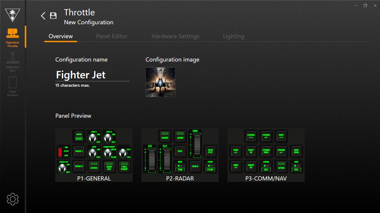Click the NAV <-> swap button
Viewport: 380px width, 213px height.
coord(281,136)
